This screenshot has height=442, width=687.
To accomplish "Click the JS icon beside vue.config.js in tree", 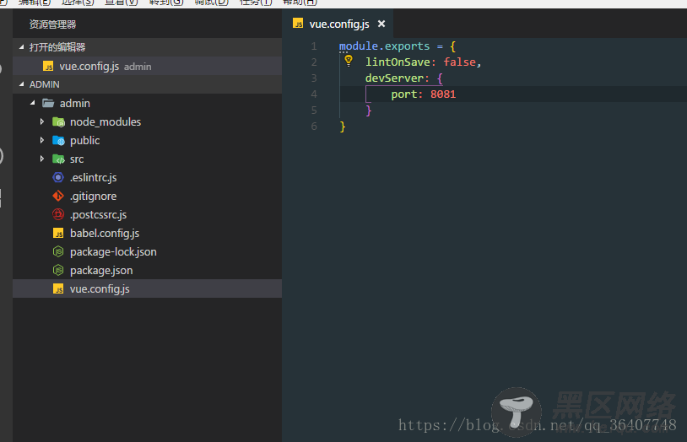I will [x=58, y=288].
